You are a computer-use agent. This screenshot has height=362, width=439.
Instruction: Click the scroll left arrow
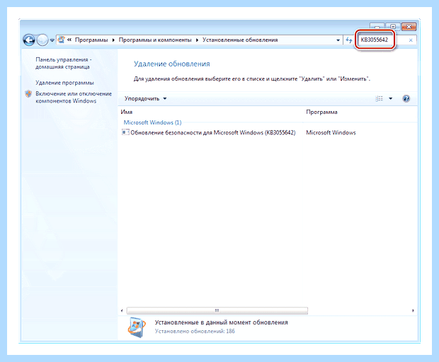click(122, 310)
